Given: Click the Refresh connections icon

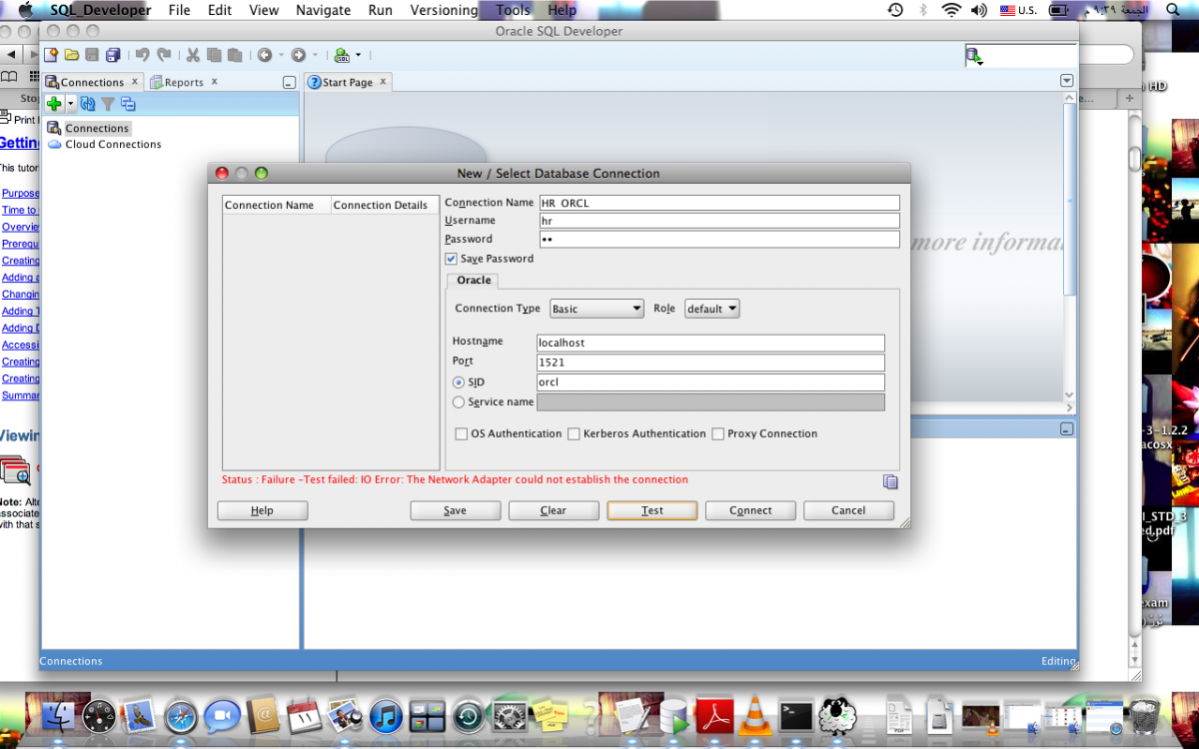Looking at the screenshot, I should point(88,104).
